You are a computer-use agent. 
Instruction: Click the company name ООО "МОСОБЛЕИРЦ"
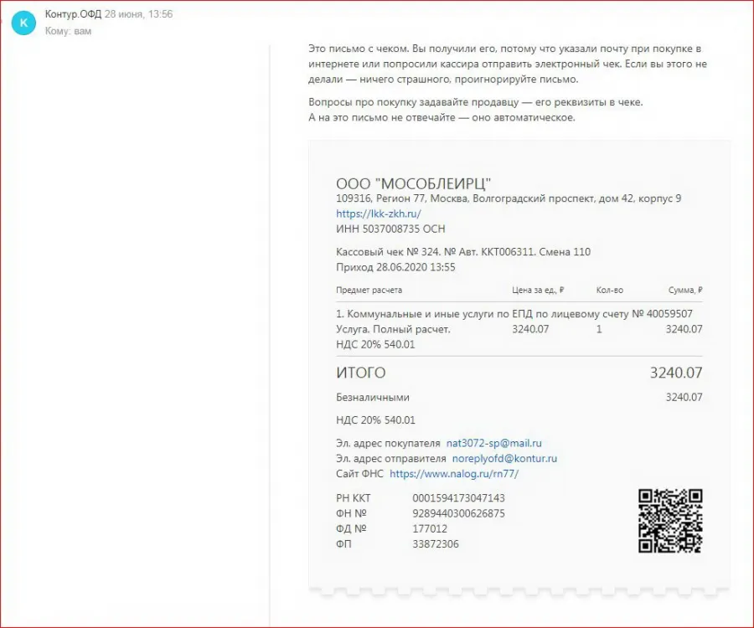pyautogui.click(x=414, y=183)
